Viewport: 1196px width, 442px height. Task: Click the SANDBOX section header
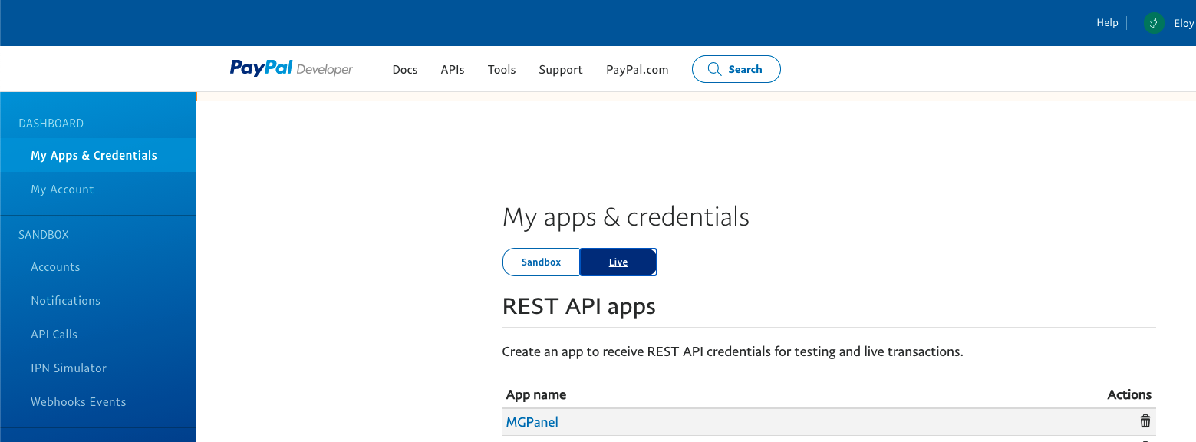pyautogui.click(x=44, y=235)
